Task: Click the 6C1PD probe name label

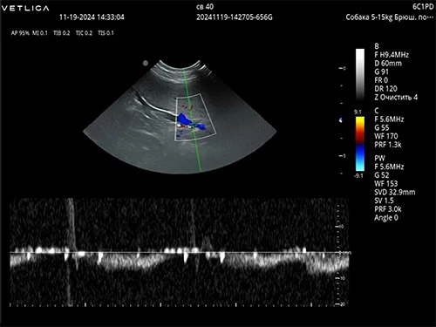Action: (x=423, y=7)
